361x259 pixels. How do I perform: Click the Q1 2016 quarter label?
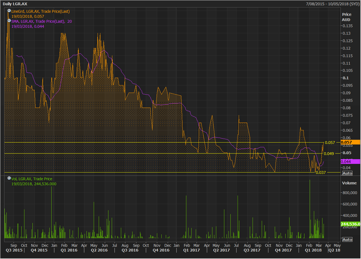coord(69,250)
